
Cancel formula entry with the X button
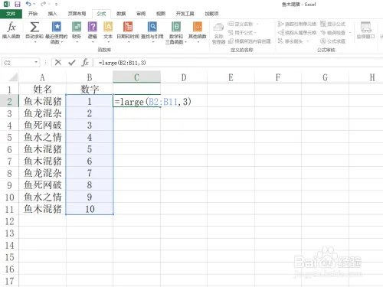point(58,62)
